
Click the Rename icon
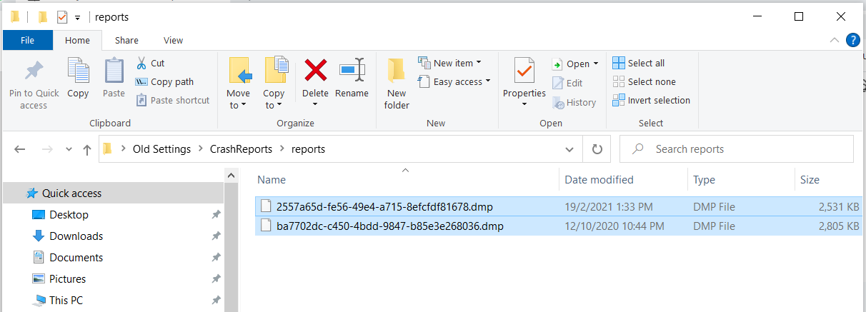(x=352, y=70)
